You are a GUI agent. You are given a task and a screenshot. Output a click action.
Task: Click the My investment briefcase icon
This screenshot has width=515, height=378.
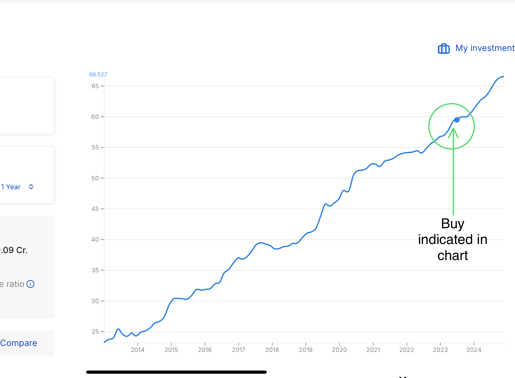[x=444, y=48]
